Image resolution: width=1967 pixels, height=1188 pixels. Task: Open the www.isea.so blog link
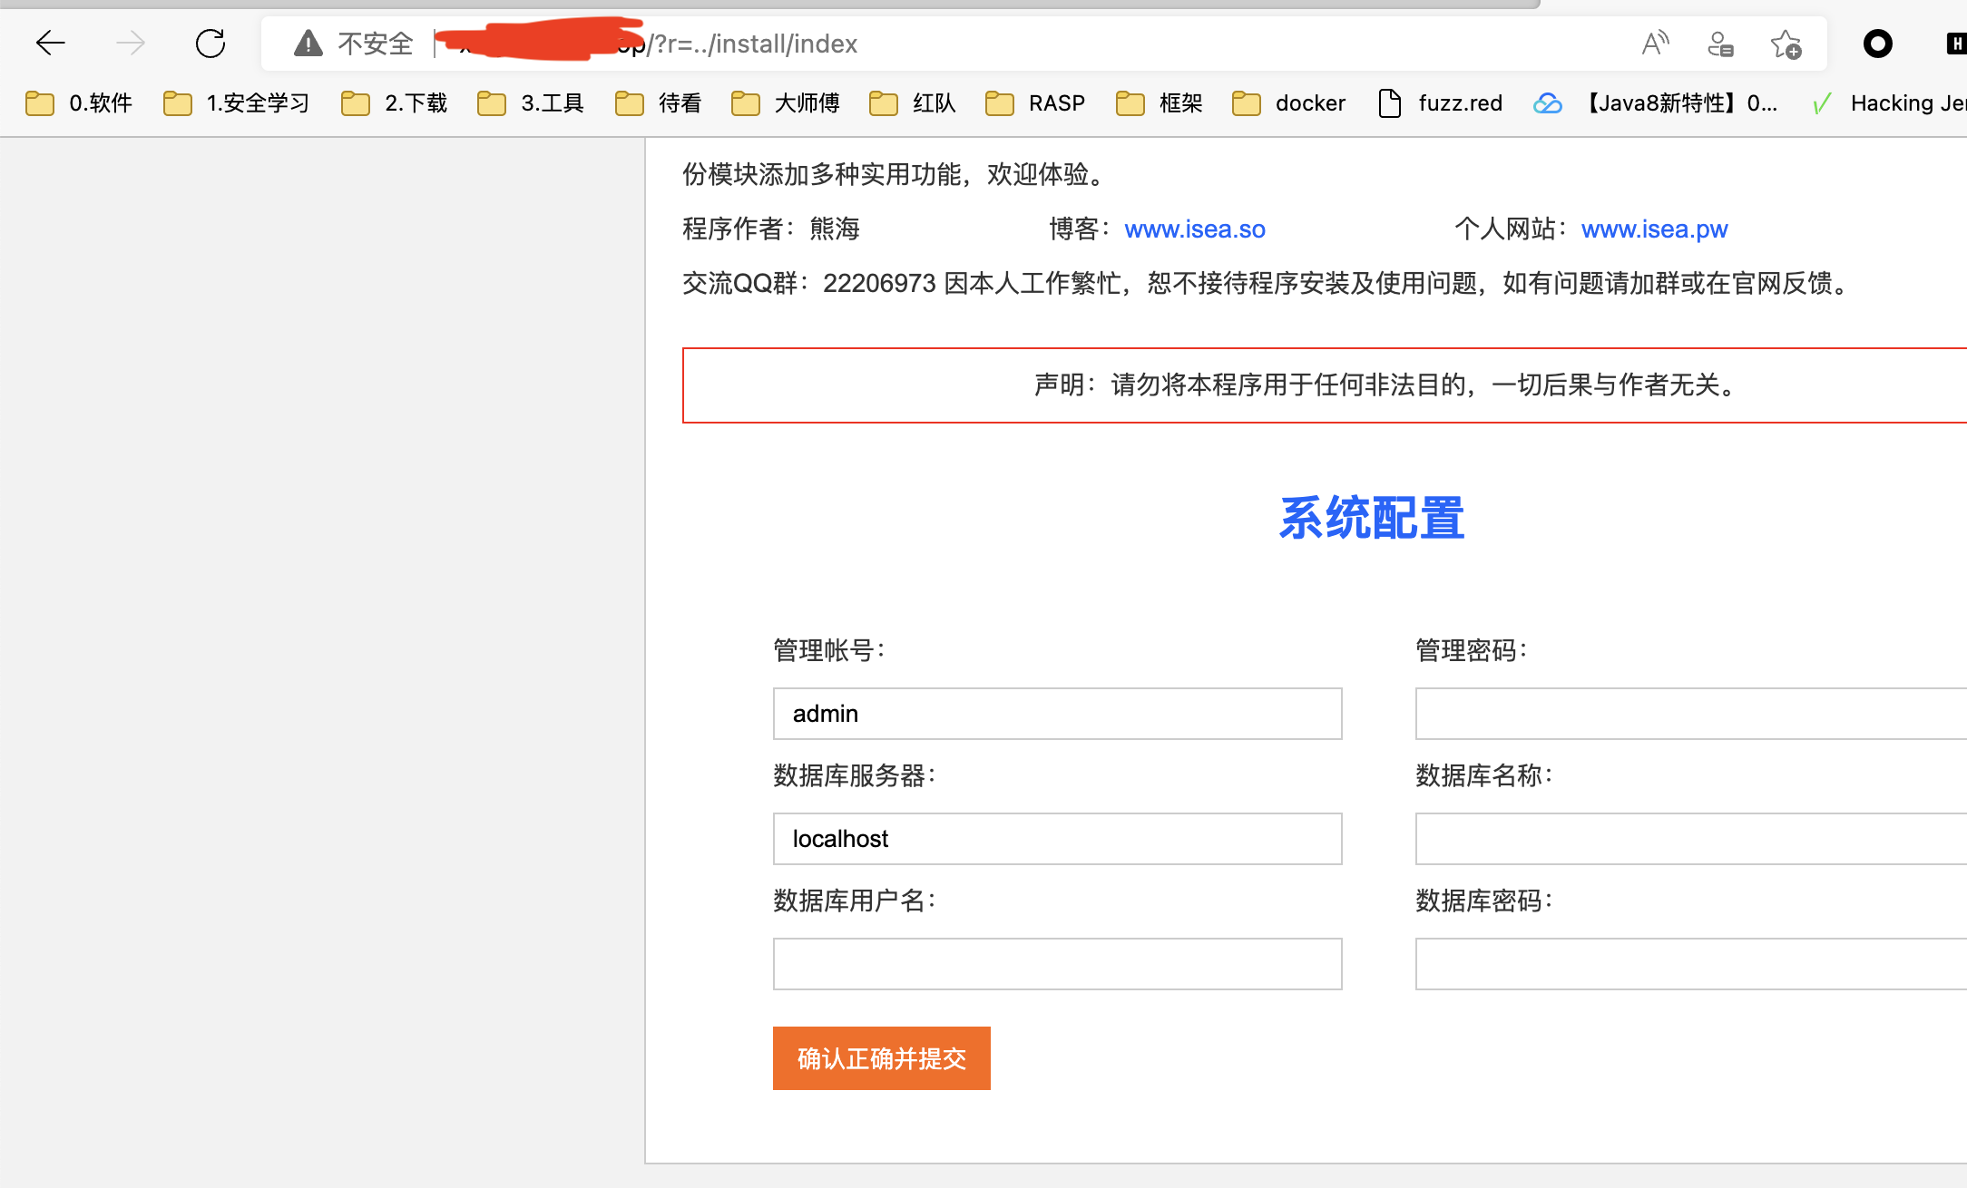1195,229
